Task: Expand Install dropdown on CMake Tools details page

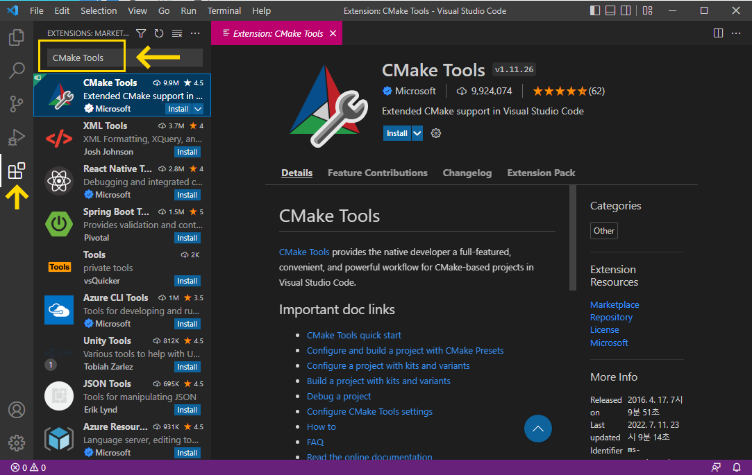Action: pyautogui.click(x=417, y=133)
